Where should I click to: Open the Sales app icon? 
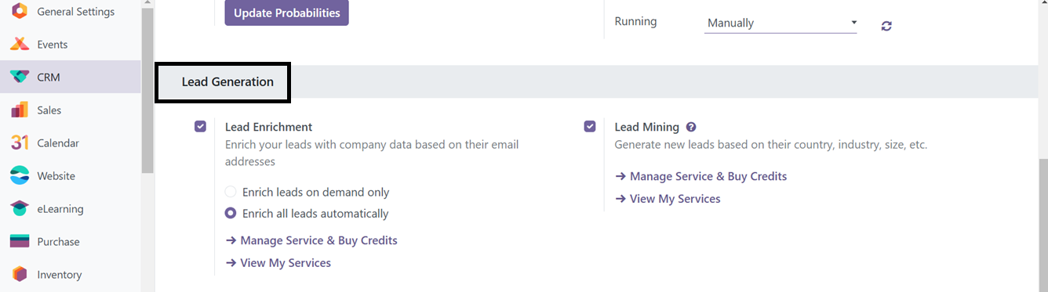click(20, 110)
